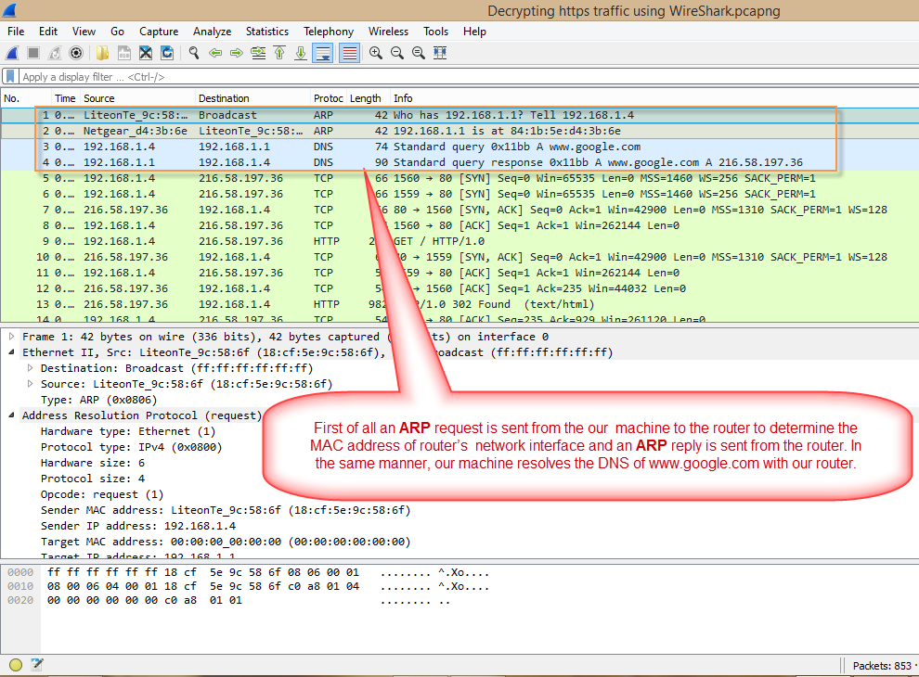Screen dimensions: 919x677
Task: Select the Opcode: request (1) line
Action: point(102,495)
